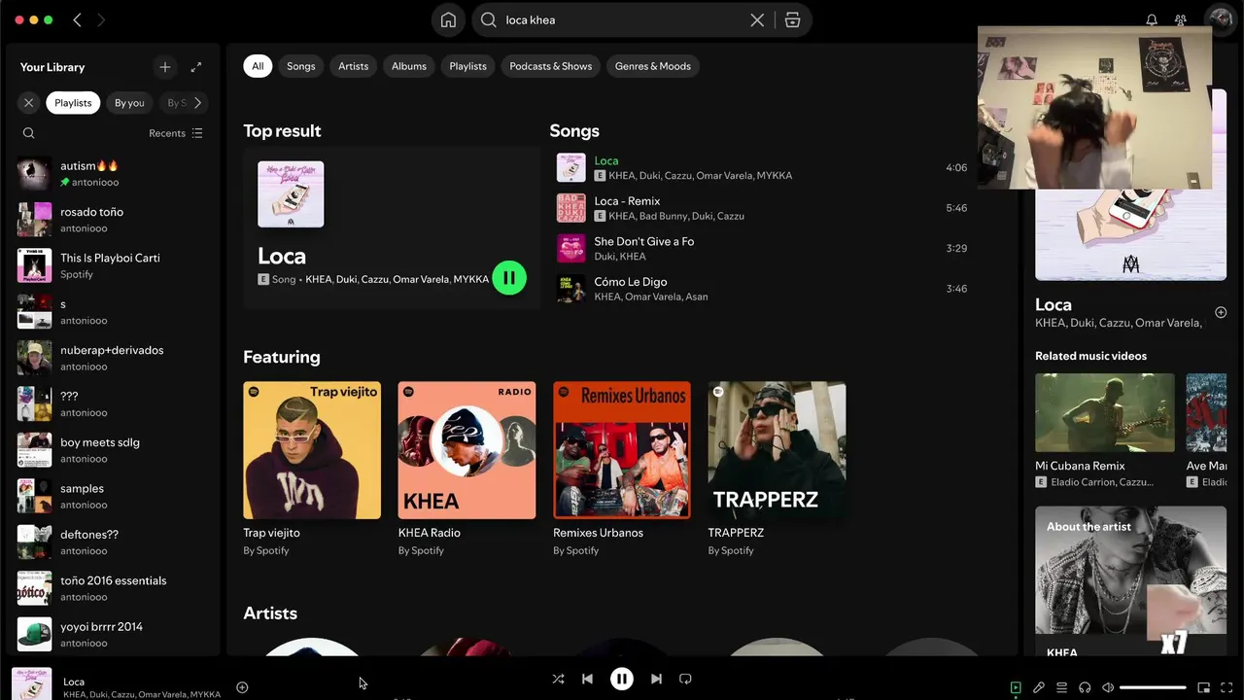Open notifications bell icon
Viewport: 1244px width, 700px height.
coord(1152,19)
